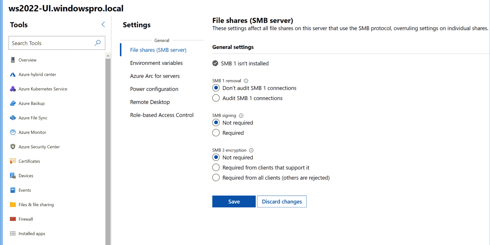Click the Azure Kubernetes Service icon

click(13, 89)
